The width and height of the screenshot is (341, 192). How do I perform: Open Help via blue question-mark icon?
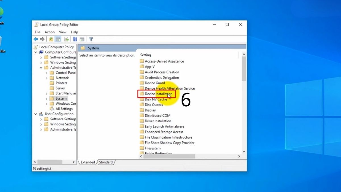point(75,39)
